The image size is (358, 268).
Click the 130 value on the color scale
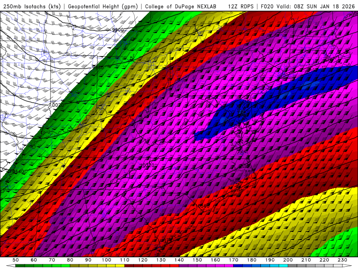tap(161, 260)
